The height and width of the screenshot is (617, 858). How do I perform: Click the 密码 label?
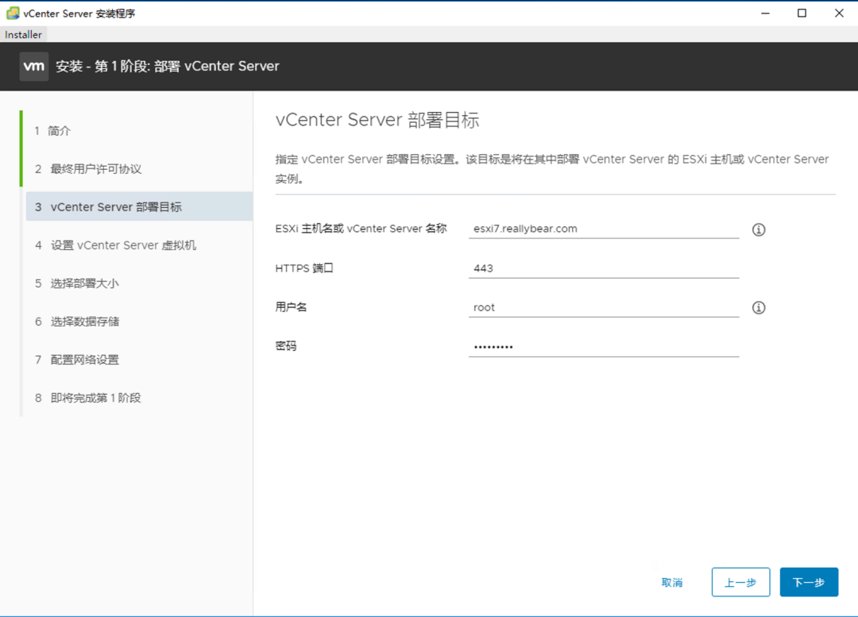[286, 346]
